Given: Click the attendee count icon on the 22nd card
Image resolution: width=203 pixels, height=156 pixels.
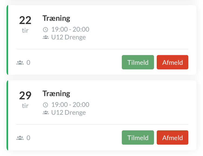Looking at the screenshot, I should coord(20,63).
